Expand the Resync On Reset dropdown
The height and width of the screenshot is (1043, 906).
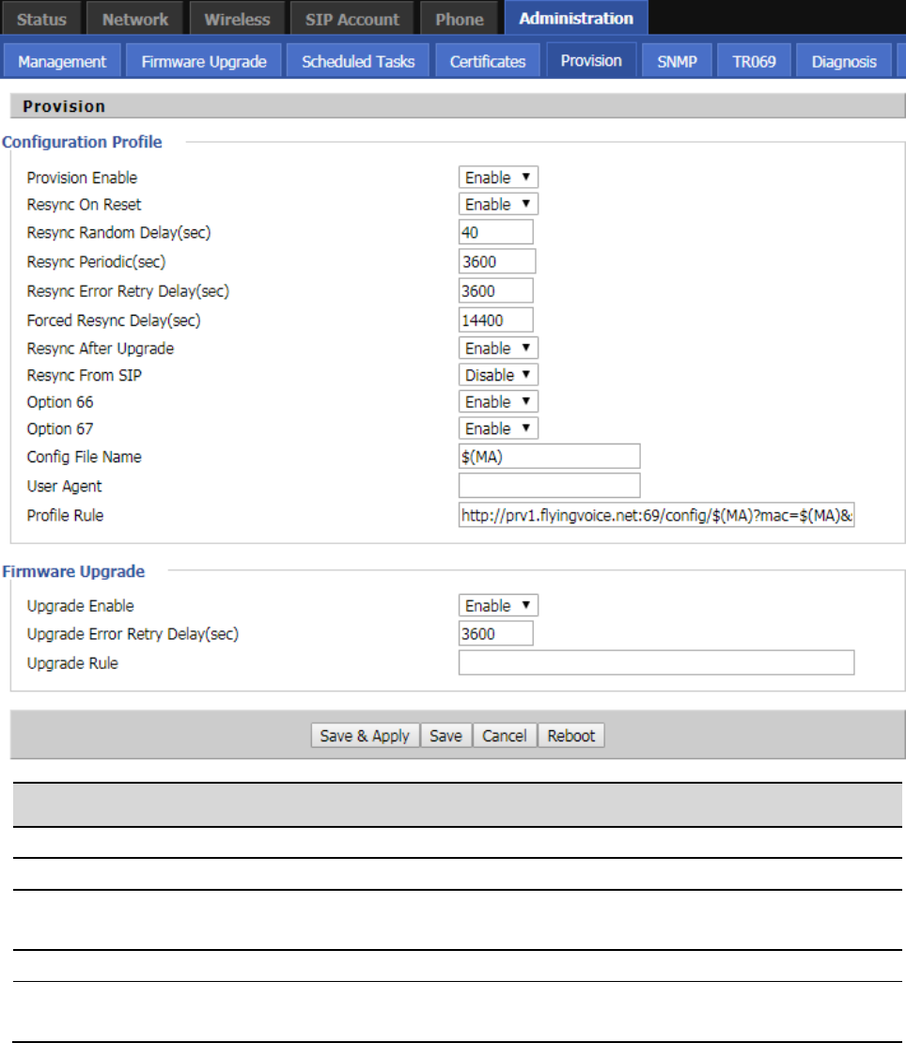498,204
